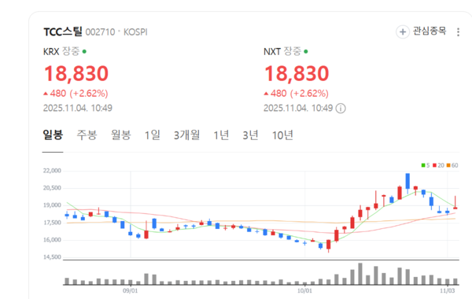The width and height of the screenshot is (472, 299).
Task: Show the 3개월 chart
Action: (186, 135)
